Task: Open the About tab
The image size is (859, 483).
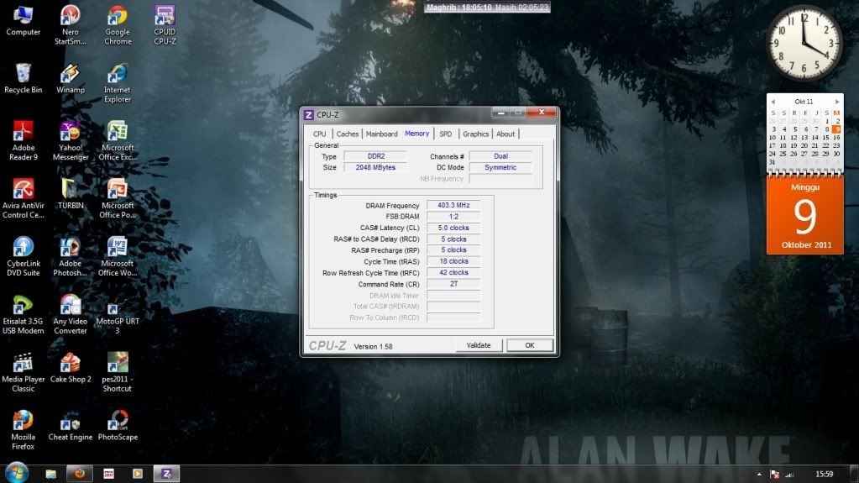Action: 505,134
